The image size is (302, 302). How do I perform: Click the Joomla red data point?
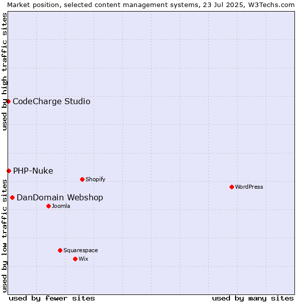[x=48, y=206]
